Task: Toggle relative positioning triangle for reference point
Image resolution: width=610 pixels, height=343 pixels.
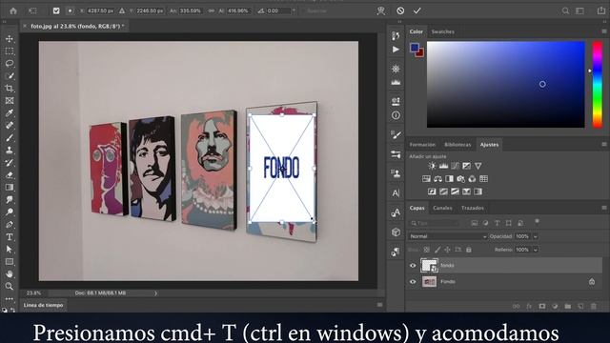Action: click(x=122, y=10)
